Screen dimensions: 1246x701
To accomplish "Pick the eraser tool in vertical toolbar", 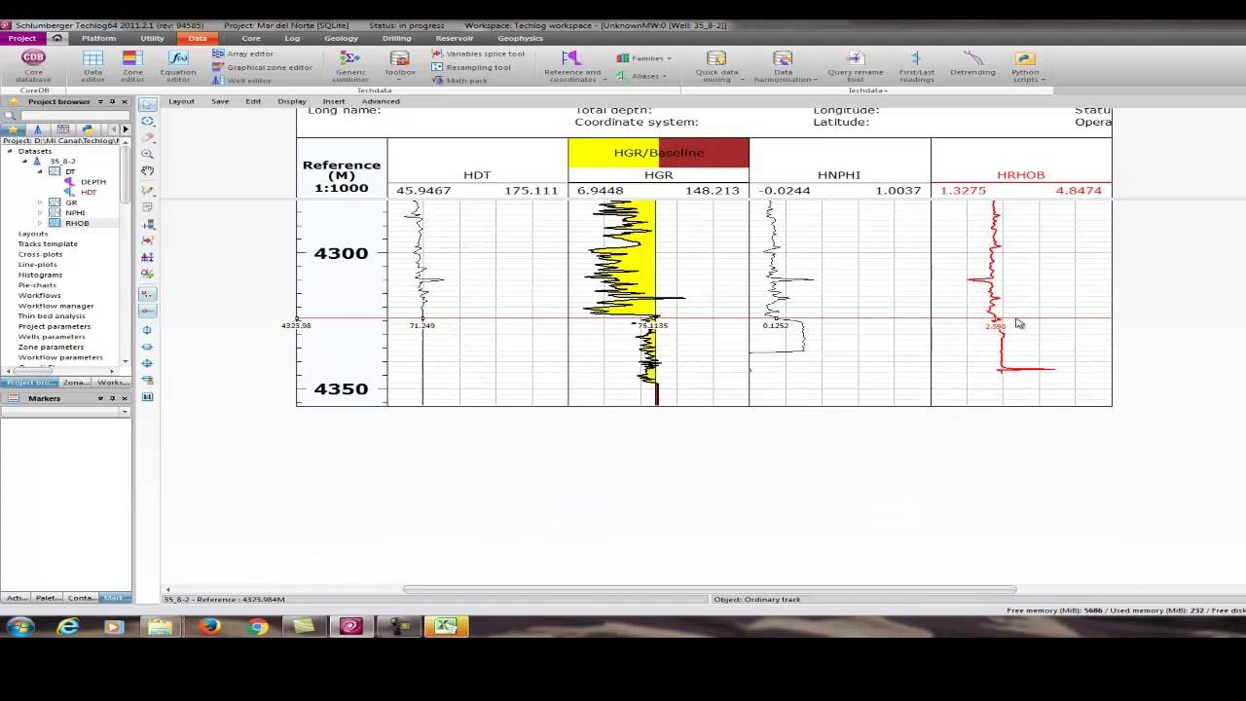I will click(x=147, y=137).
